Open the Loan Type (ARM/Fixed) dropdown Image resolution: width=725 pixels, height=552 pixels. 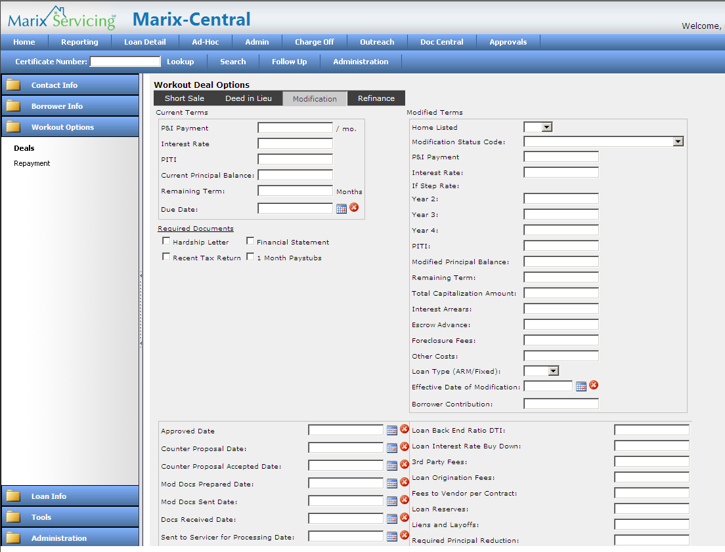pyautogui.click(x=541, y=370)
